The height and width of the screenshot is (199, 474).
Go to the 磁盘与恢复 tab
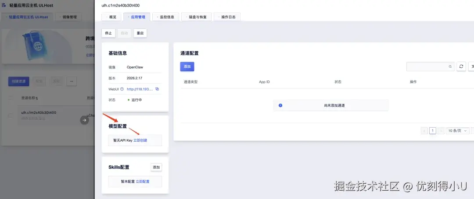tap(196, 17)
